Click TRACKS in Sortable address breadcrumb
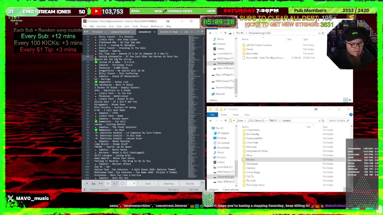Viewport: 383px width, 215px height. pyautogui.click(x=273, y=121)
